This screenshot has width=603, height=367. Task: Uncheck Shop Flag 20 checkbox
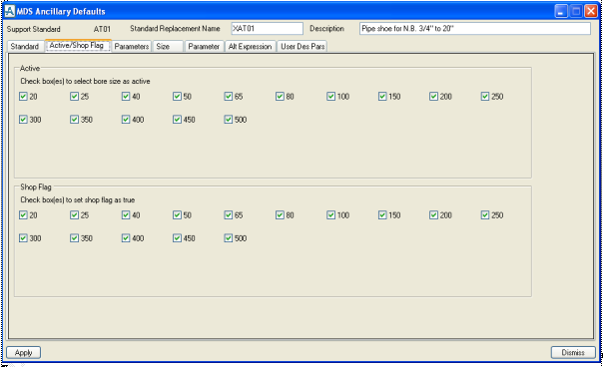click(23, 214)
